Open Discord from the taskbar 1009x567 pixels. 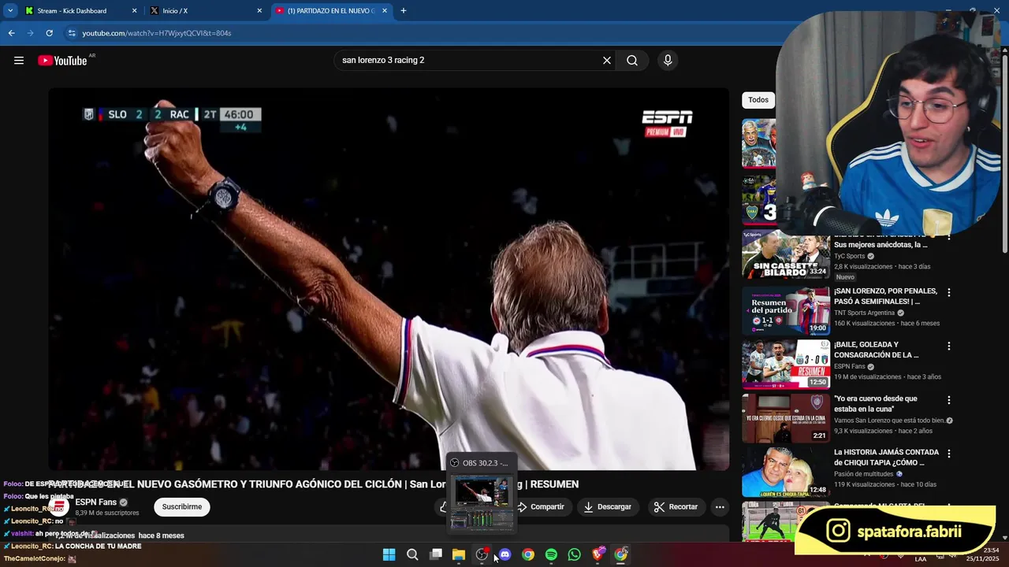(x=504, y=554)
